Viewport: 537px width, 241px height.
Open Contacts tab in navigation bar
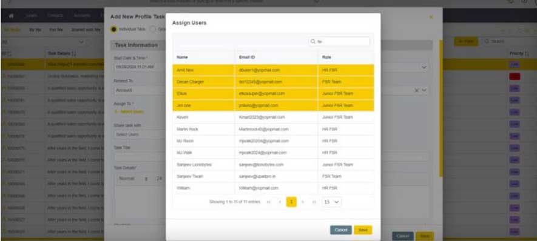55,16
